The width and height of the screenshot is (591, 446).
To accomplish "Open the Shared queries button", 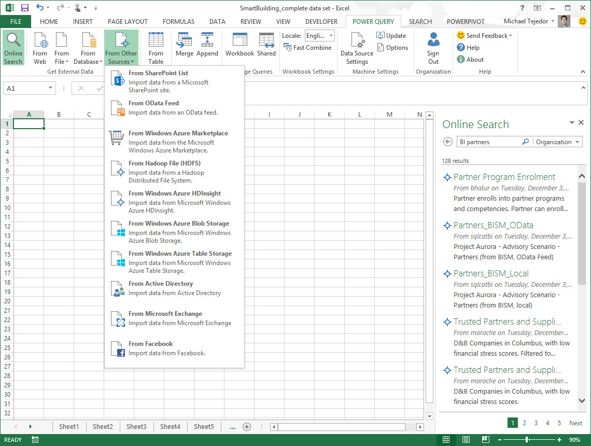I will 266,45.
